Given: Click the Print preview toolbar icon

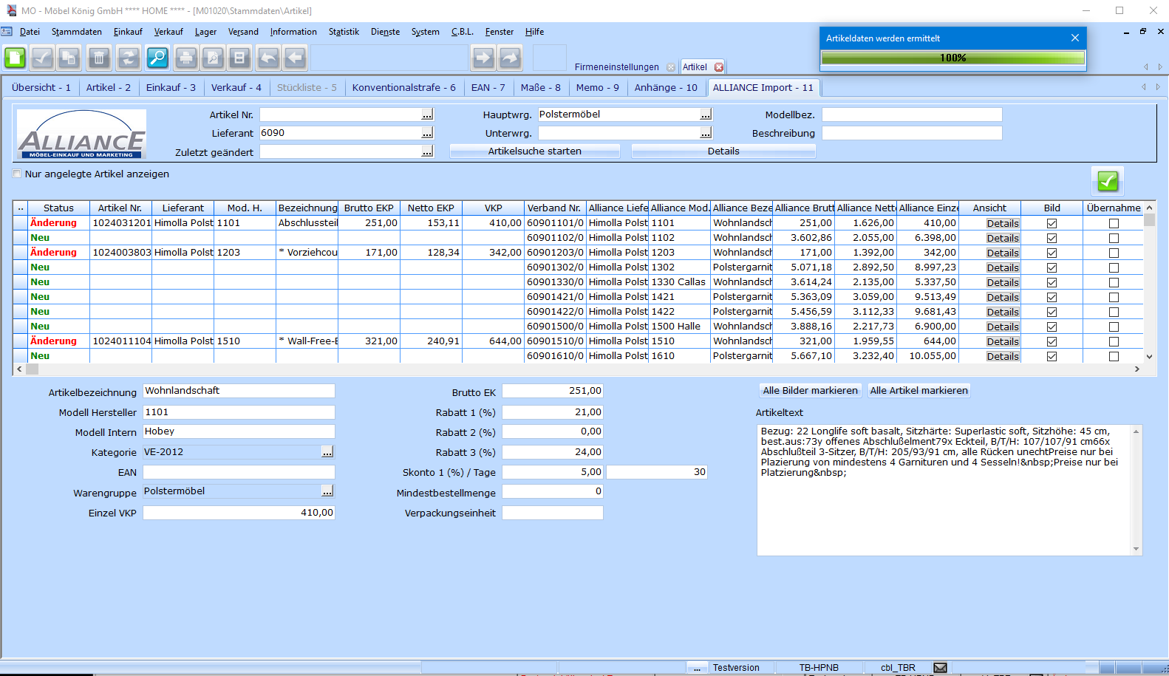Looking at the screenshot, I should coord(213,58).
